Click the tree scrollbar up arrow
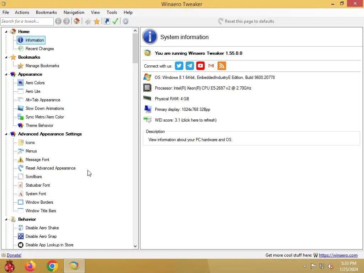Image resolution: width=364 pixels, height=273 pixels. pos(135,31)
